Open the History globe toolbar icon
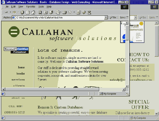Image resolution: width=159 pixels, height=121 pixels. (x=51, y=12)
